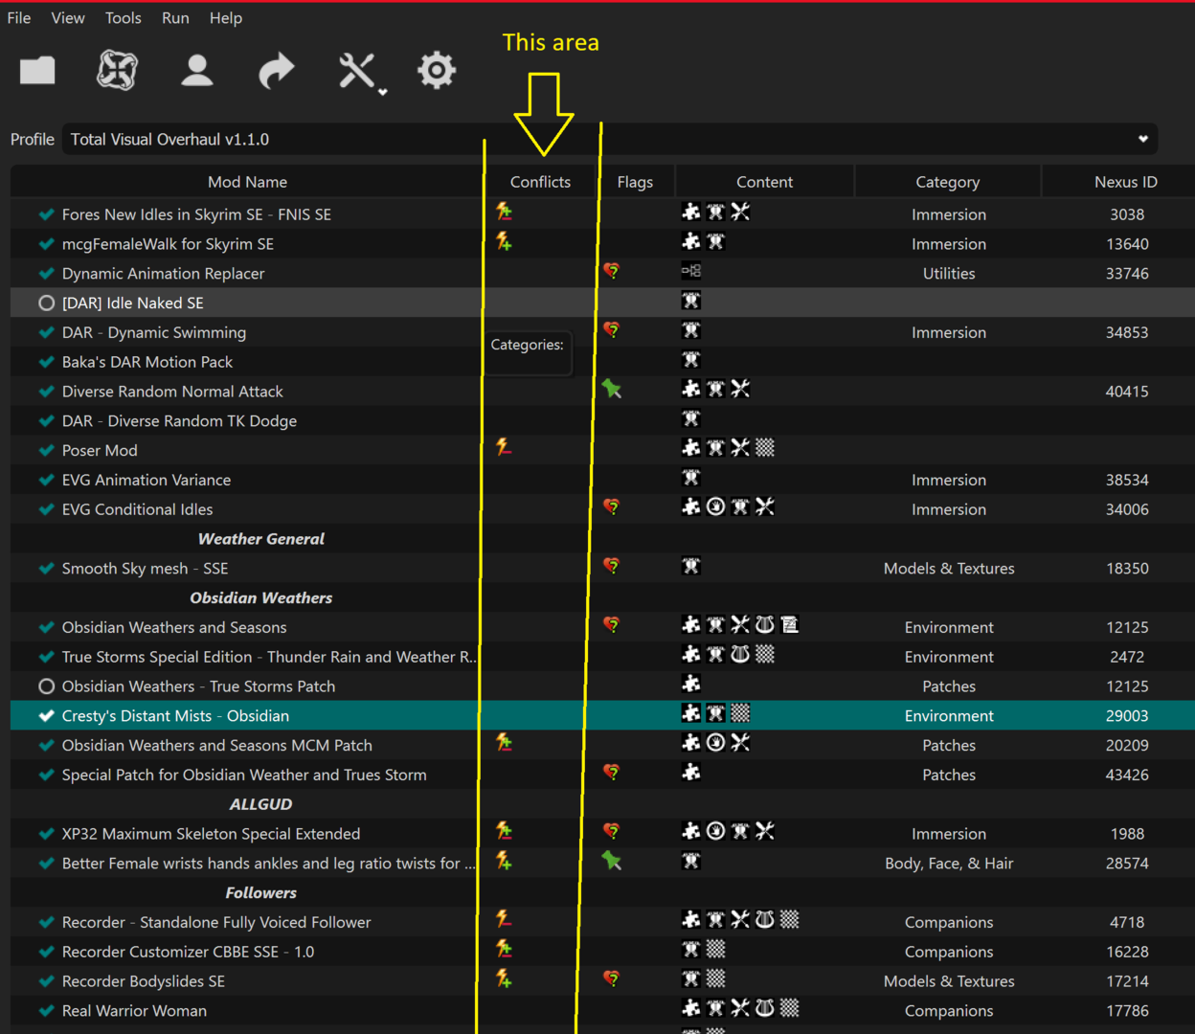
Task: Click puzzle content icon on Obsidian True Storms Patch
Action: point(690,684)
